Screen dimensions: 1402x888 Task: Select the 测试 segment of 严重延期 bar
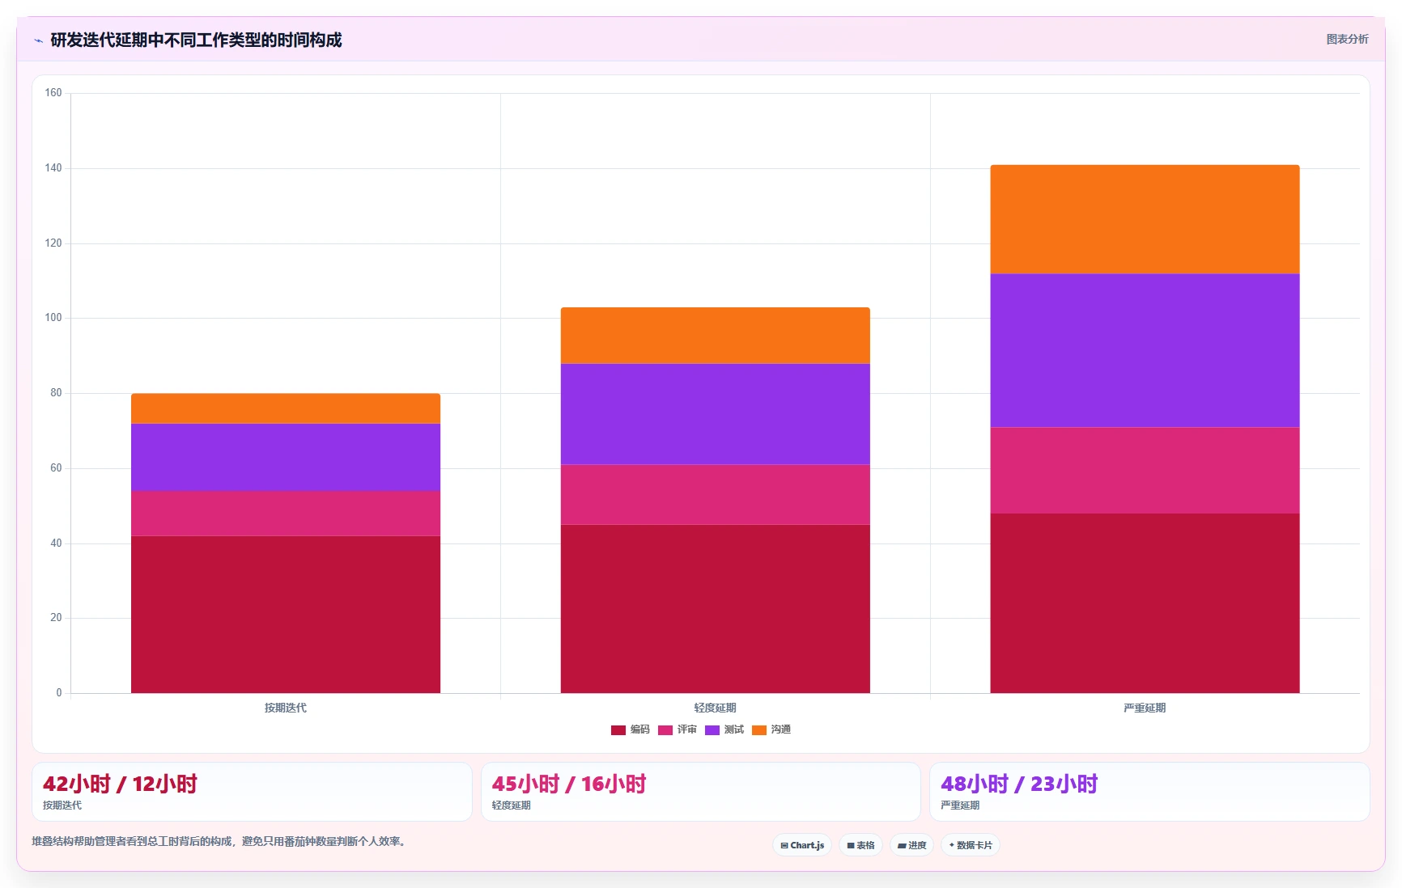click(1145, 350)
